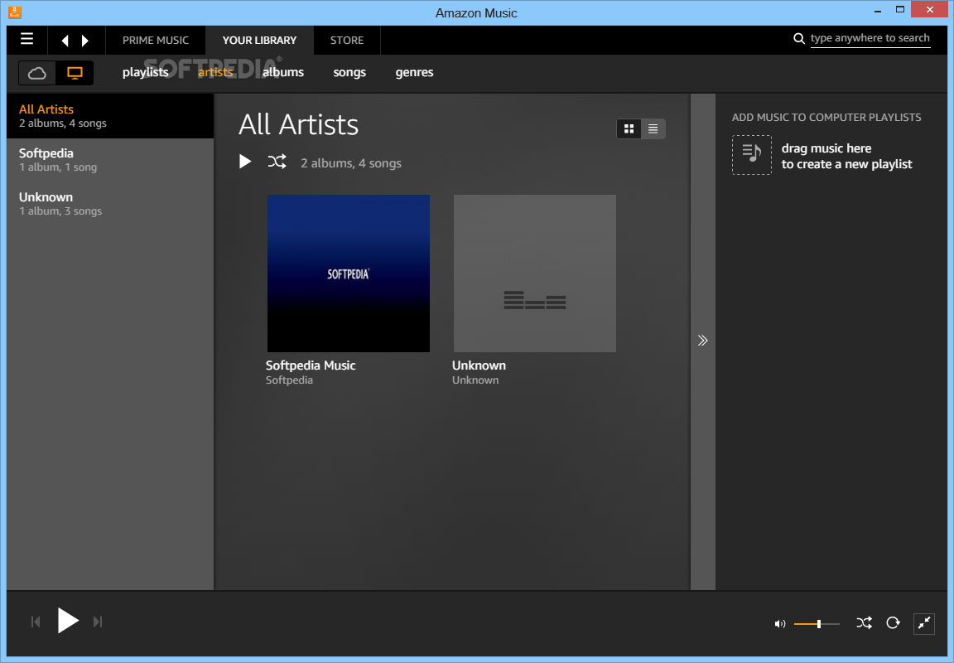Show the artists section

point(215,72)
